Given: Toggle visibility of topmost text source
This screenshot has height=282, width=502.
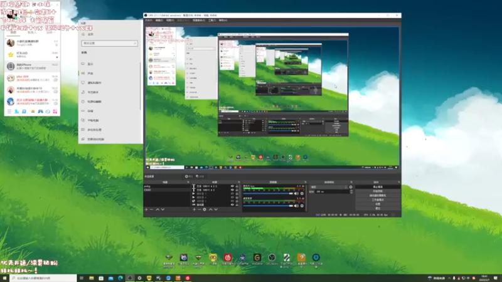Looking at the screenshot, I should (x=232, y=186).
